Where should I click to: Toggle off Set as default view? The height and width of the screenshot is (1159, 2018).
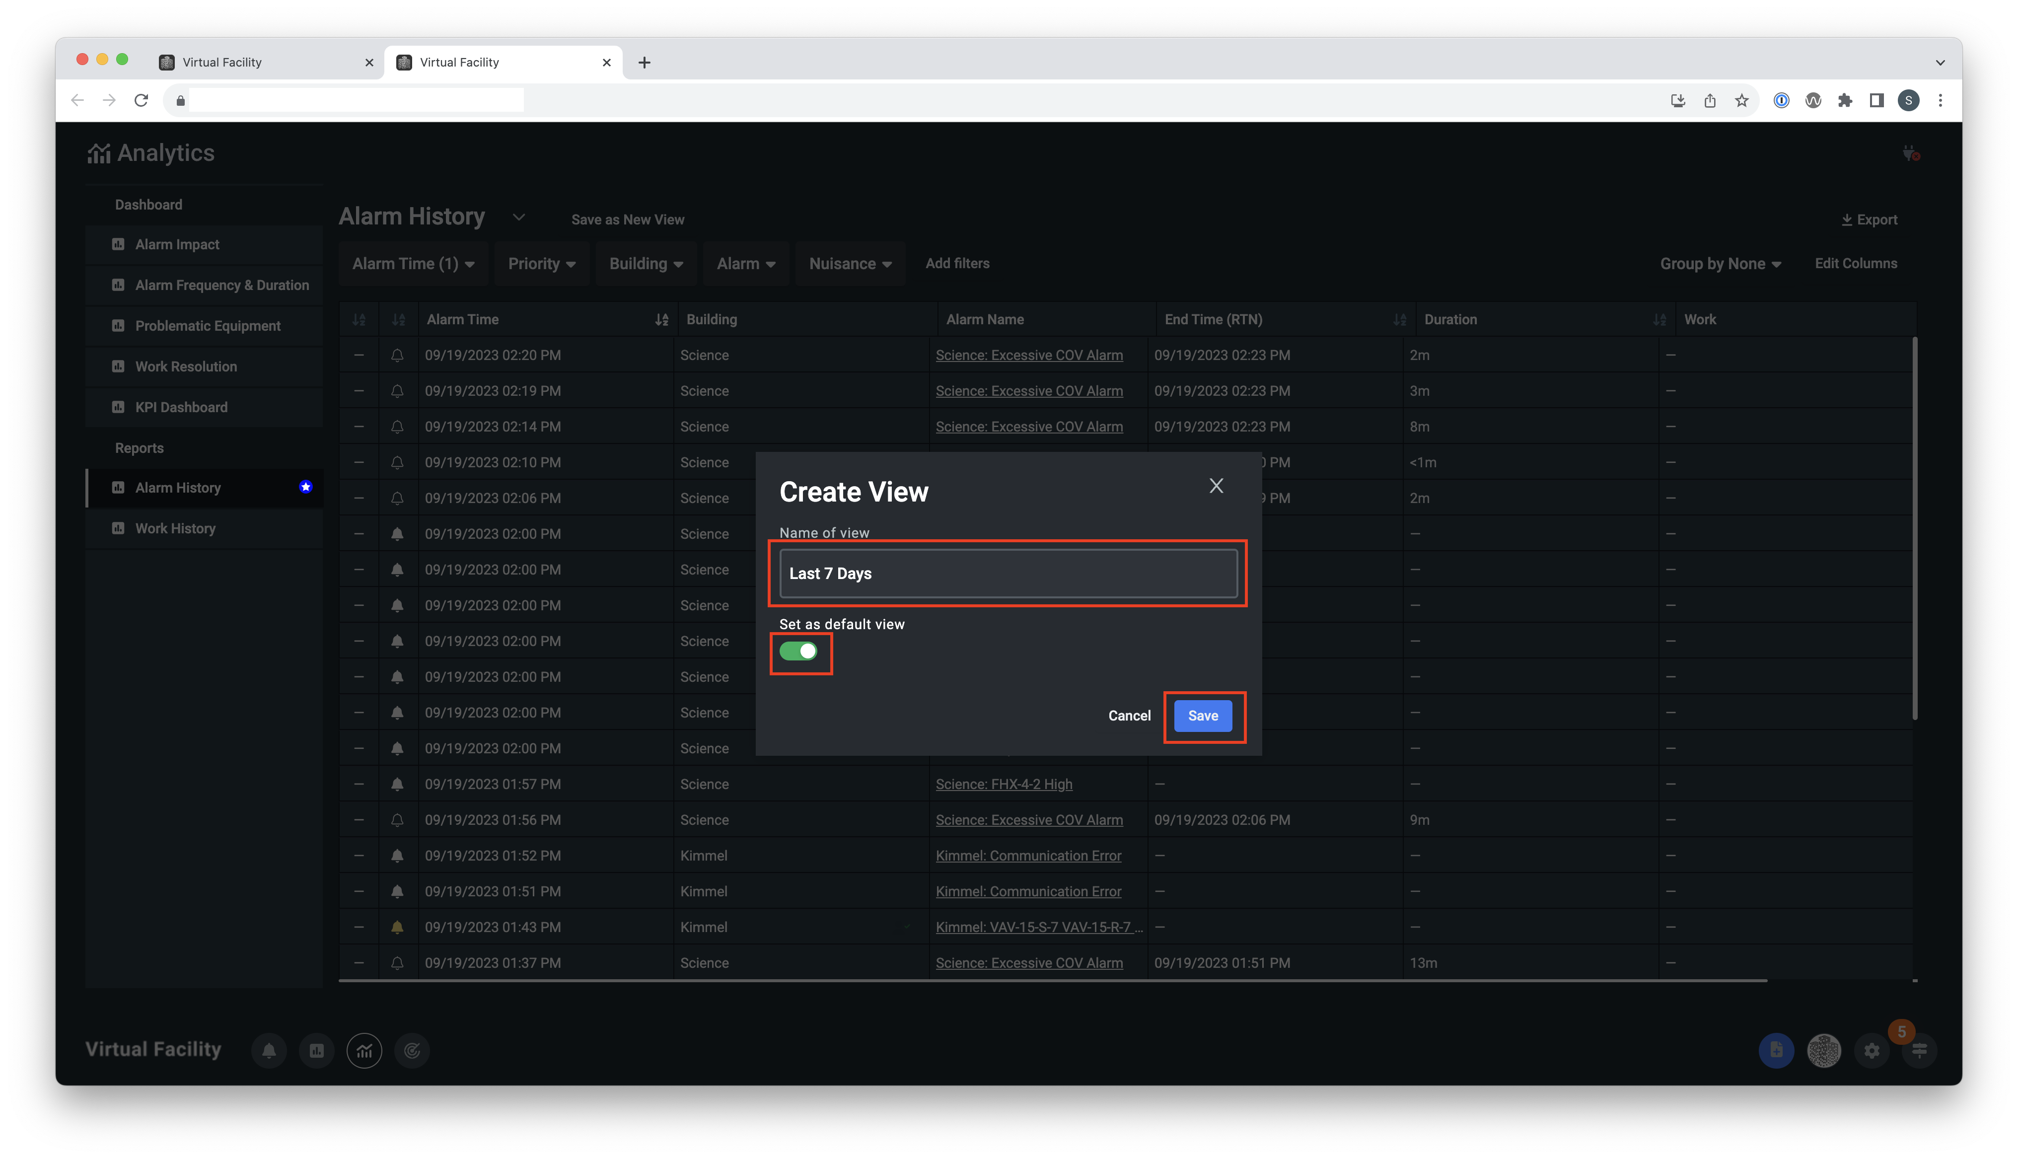point(798,651)
